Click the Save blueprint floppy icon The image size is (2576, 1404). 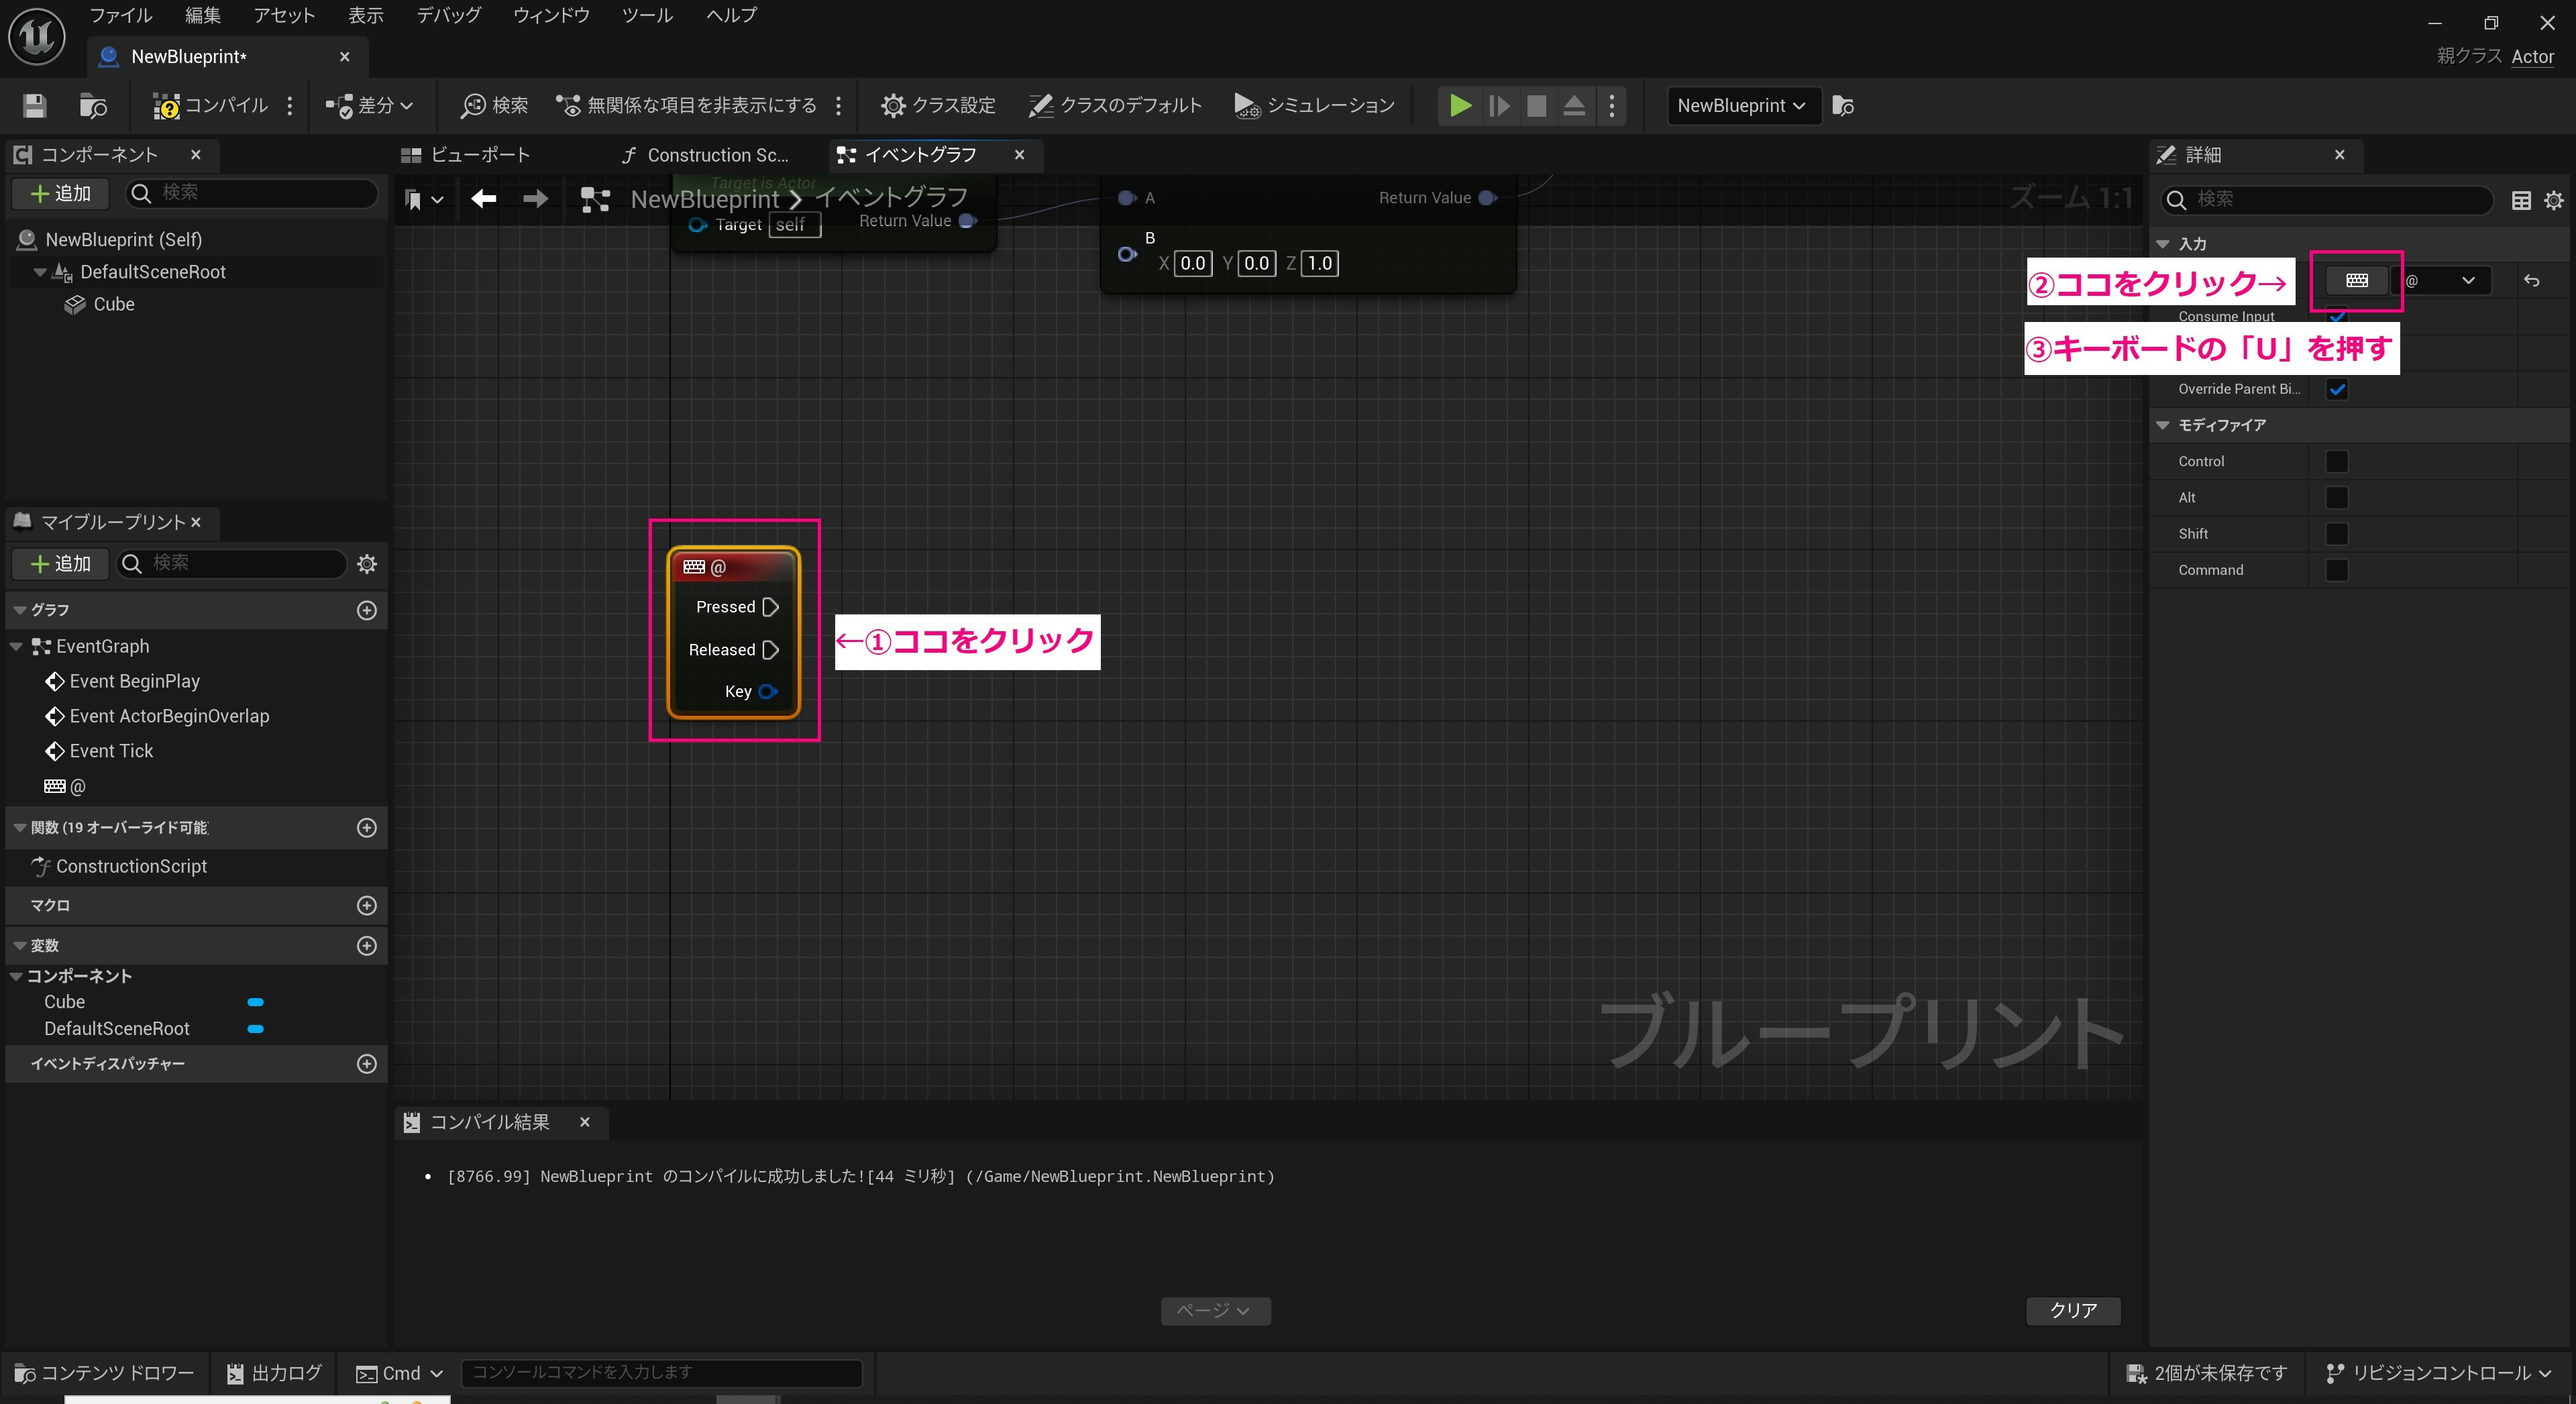click(x=35, y=105)
